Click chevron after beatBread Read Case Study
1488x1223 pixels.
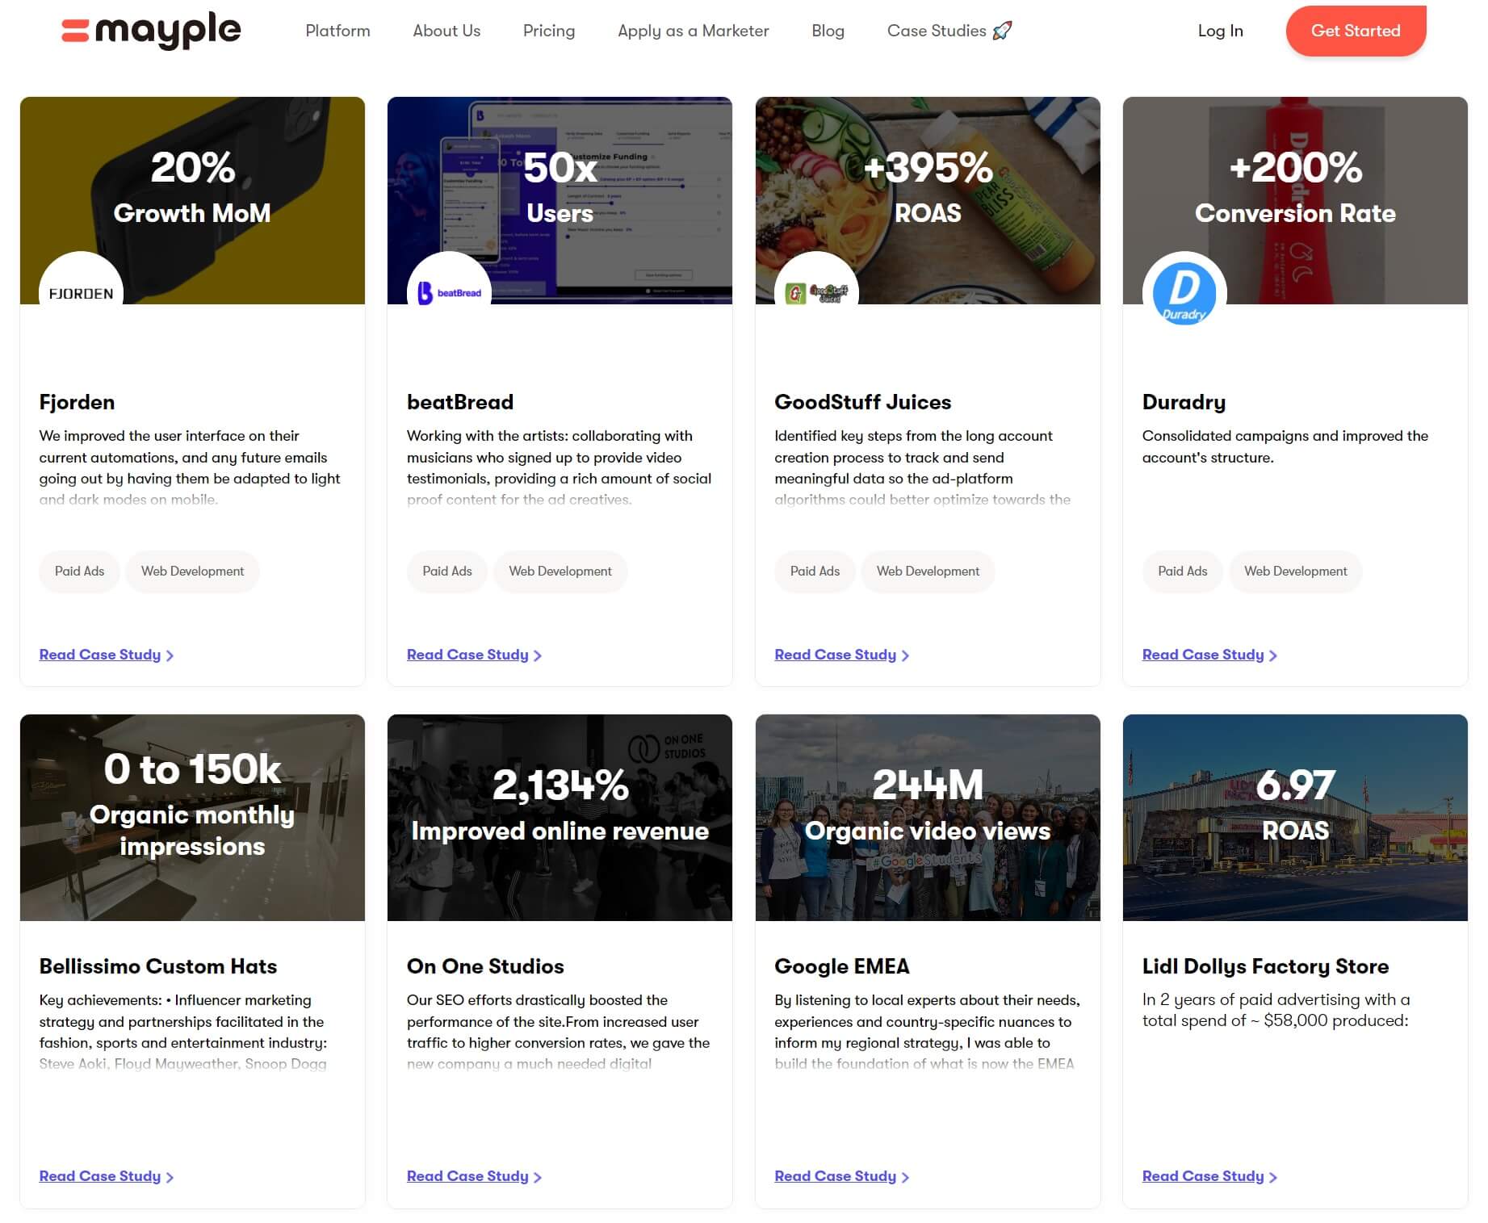[538, 655]
